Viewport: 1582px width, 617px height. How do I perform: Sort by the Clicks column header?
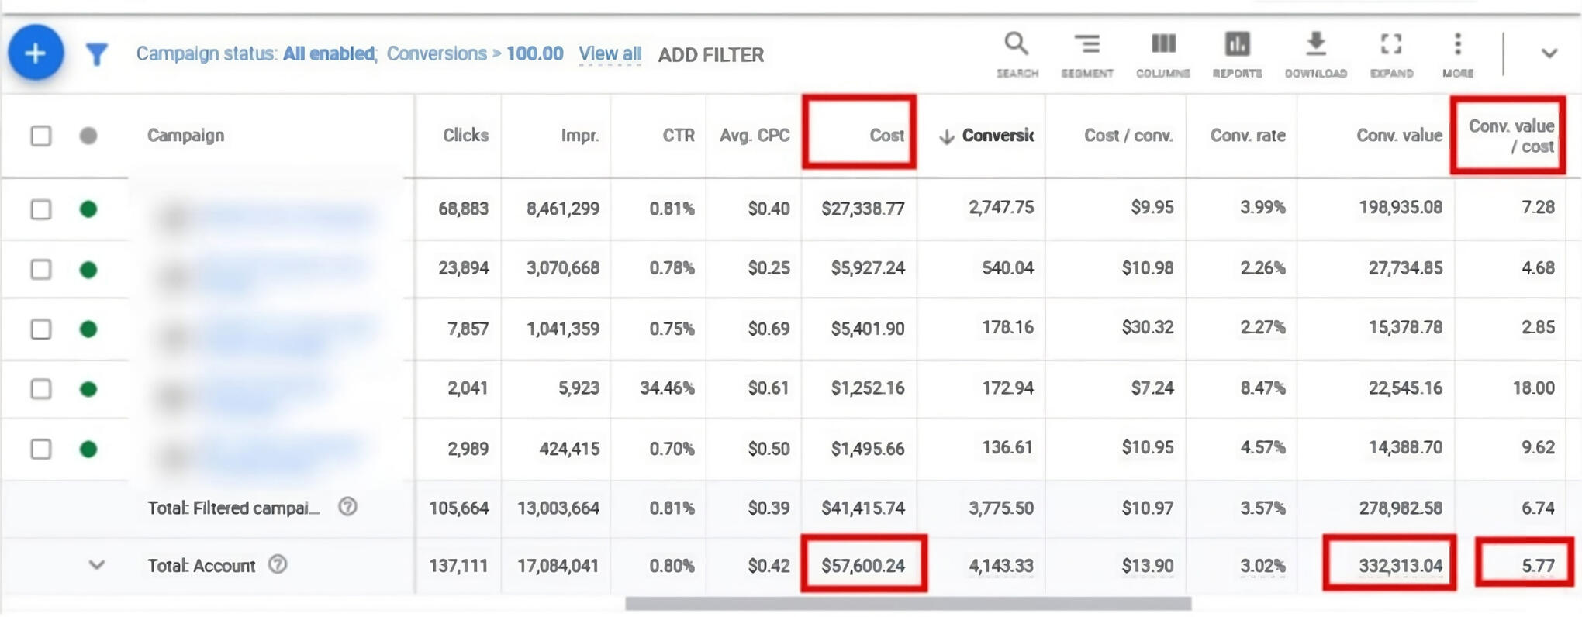pos(465,136)
